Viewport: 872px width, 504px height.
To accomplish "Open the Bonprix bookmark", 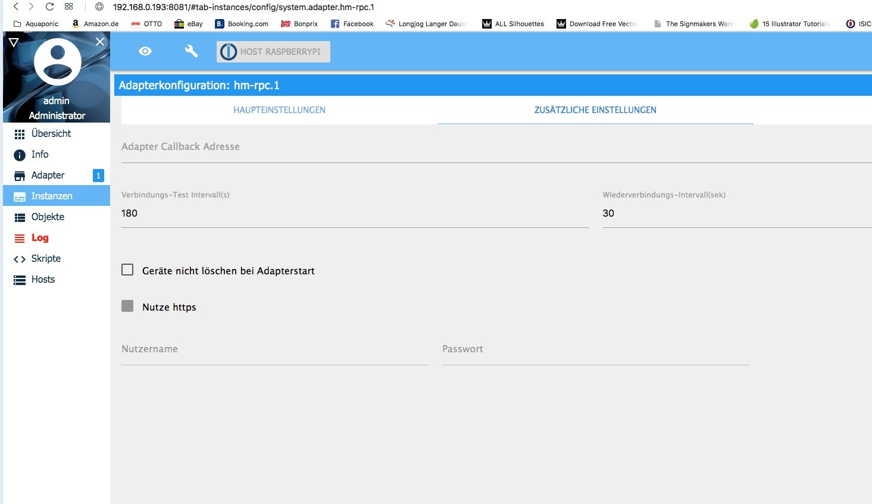I will (299, 24).
